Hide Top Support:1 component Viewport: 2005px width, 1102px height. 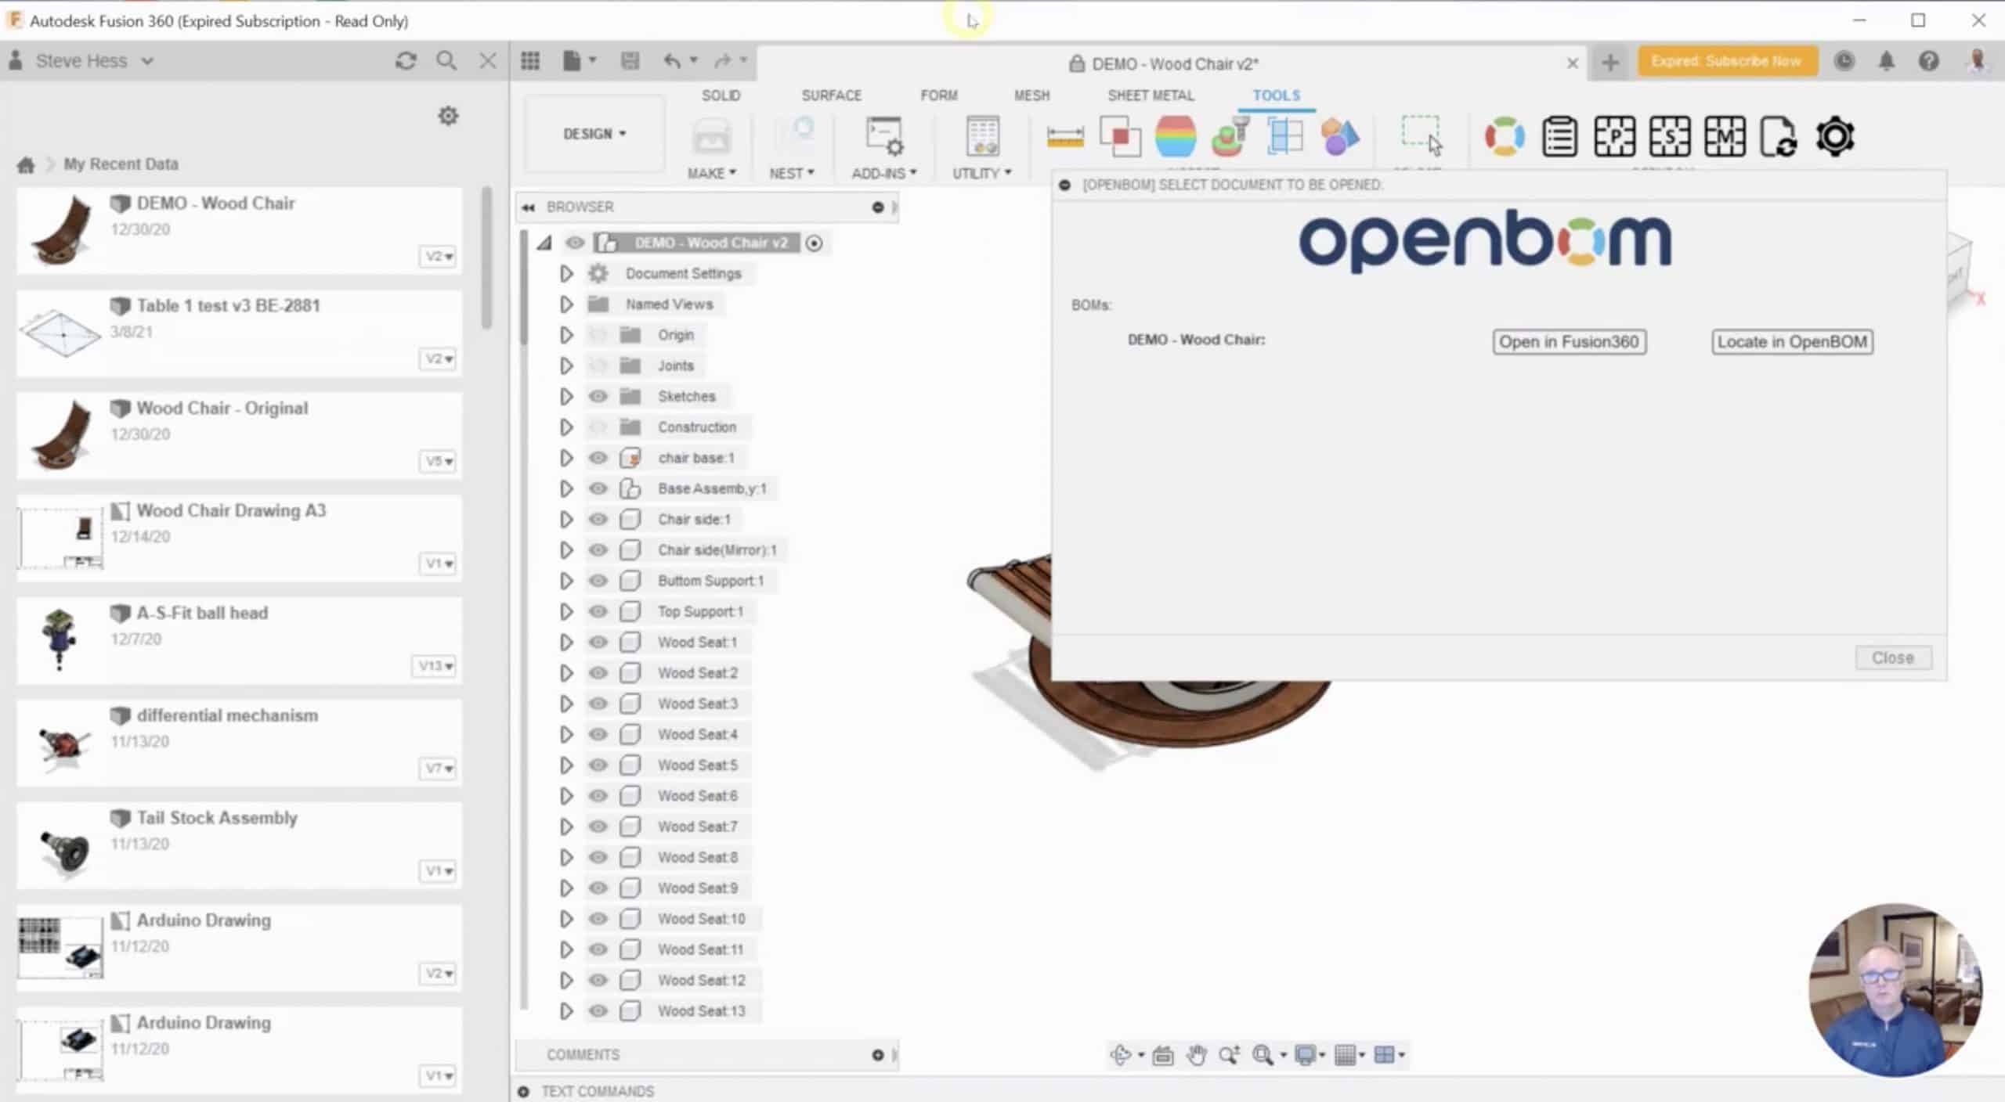598,611
